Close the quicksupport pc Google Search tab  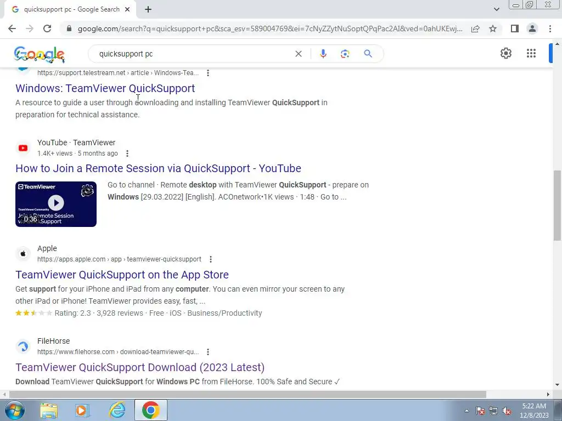point(127,10)
